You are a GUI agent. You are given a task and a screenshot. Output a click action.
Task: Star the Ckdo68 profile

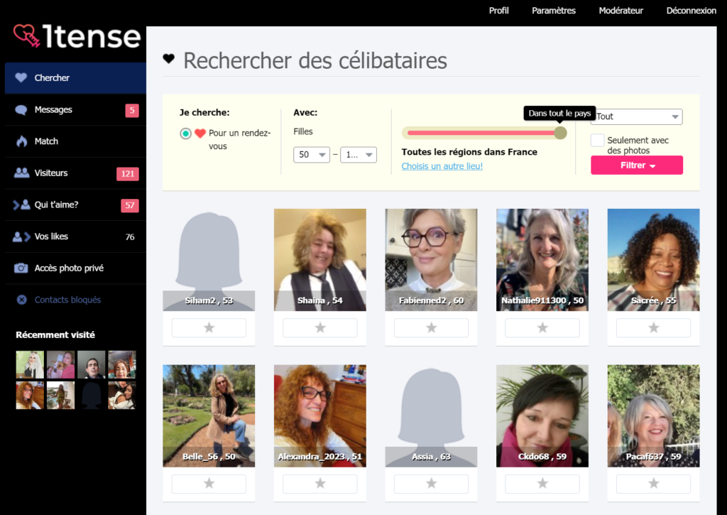pos(542,484)
